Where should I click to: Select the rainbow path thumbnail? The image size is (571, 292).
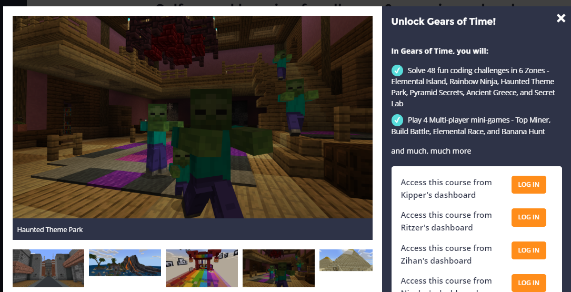coord(202,268)
